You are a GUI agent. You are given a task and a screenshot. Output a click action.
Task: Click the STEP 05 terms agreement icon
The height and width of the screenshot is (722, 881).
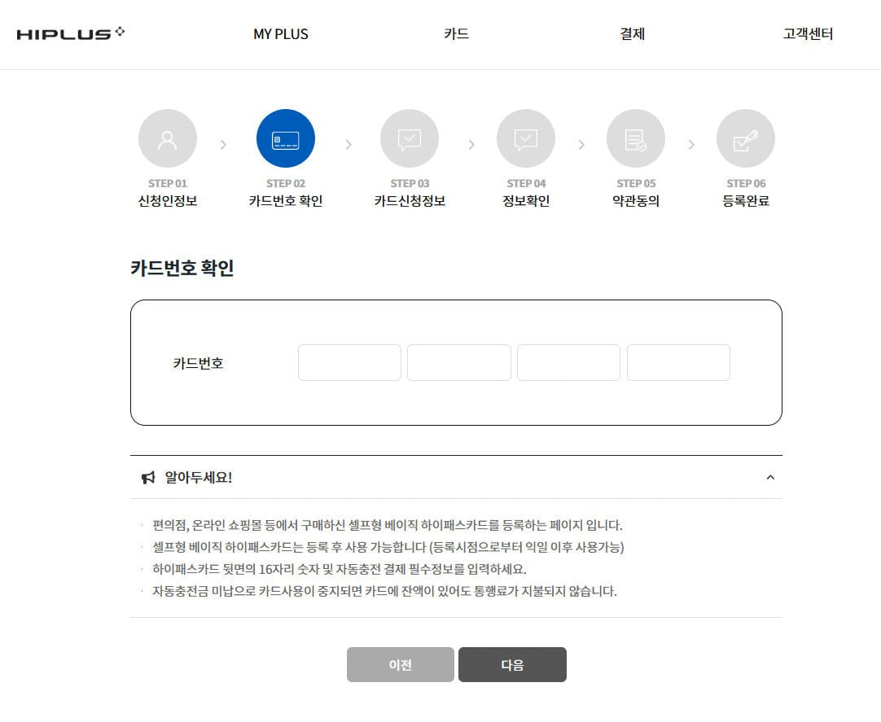click(x=636, y=138)
